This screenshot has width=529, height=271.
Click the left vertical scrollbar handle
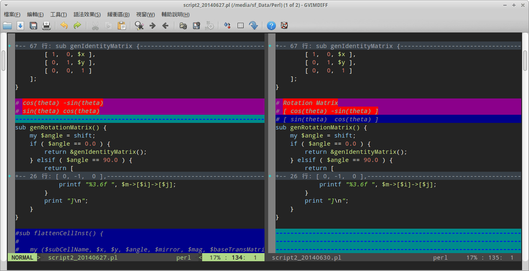point(3,60)
